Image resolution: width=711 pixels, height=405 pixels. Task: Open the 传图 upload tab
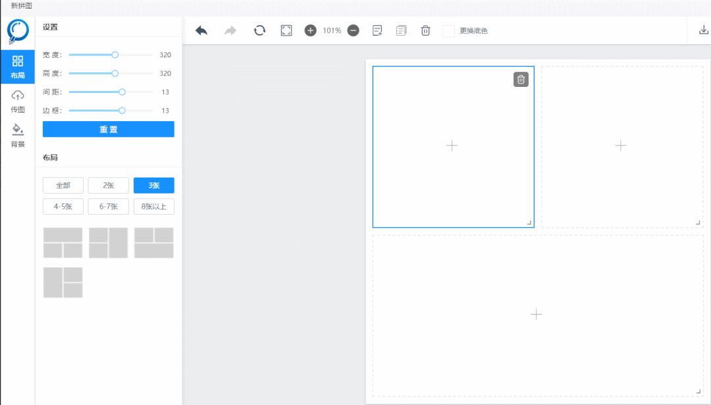click(18, 101)
